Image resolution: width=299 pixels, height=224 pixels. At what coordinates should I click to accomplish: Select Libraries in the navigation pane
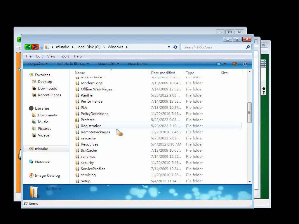(x=42, y=108)
